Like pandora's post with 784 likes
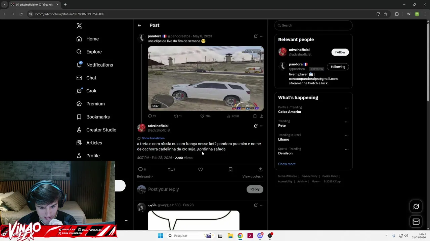This screenshot has height=241, width=430. tap(205, 116)
